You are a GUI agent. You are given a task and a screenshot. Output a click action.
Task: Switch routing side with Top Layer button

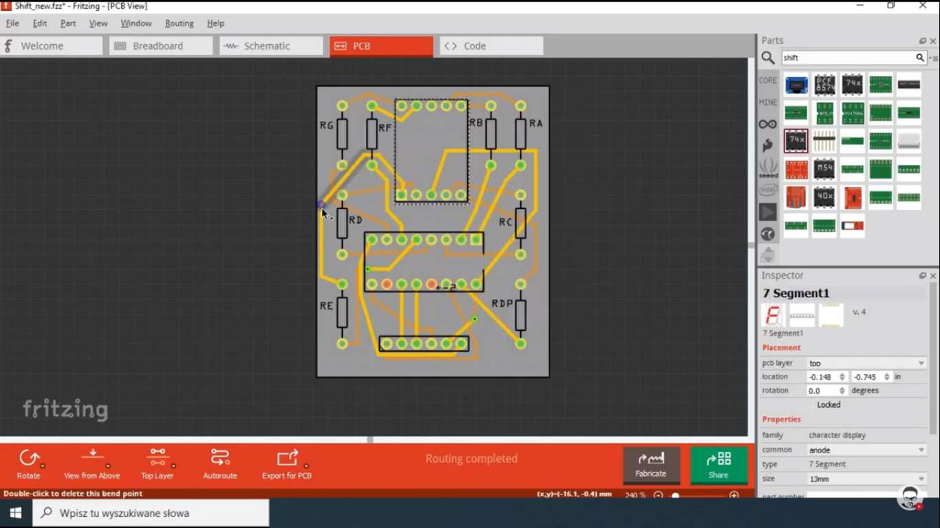(158, 464)
